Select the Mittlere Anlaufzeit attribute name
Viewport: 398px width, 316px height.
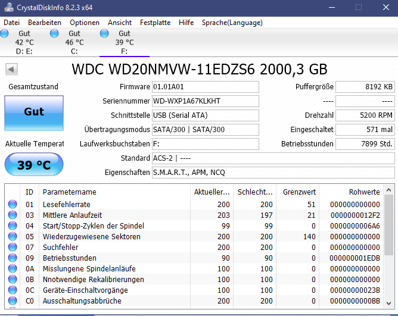pyautogui.click(x=72, y=215)
